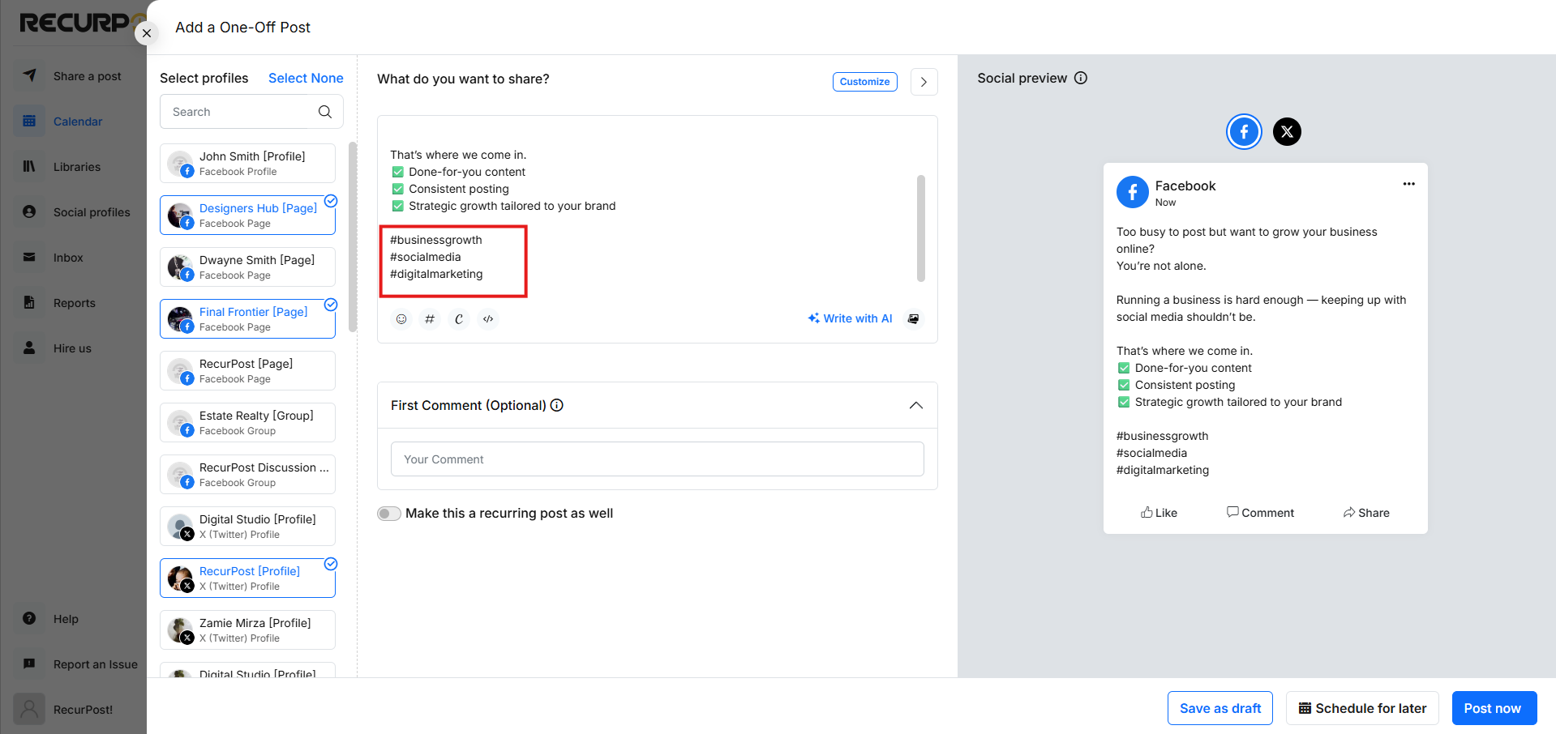Click the code snippet icon in editor
The width and height of the screenshot is (1556, 734).
click(488, 319)
